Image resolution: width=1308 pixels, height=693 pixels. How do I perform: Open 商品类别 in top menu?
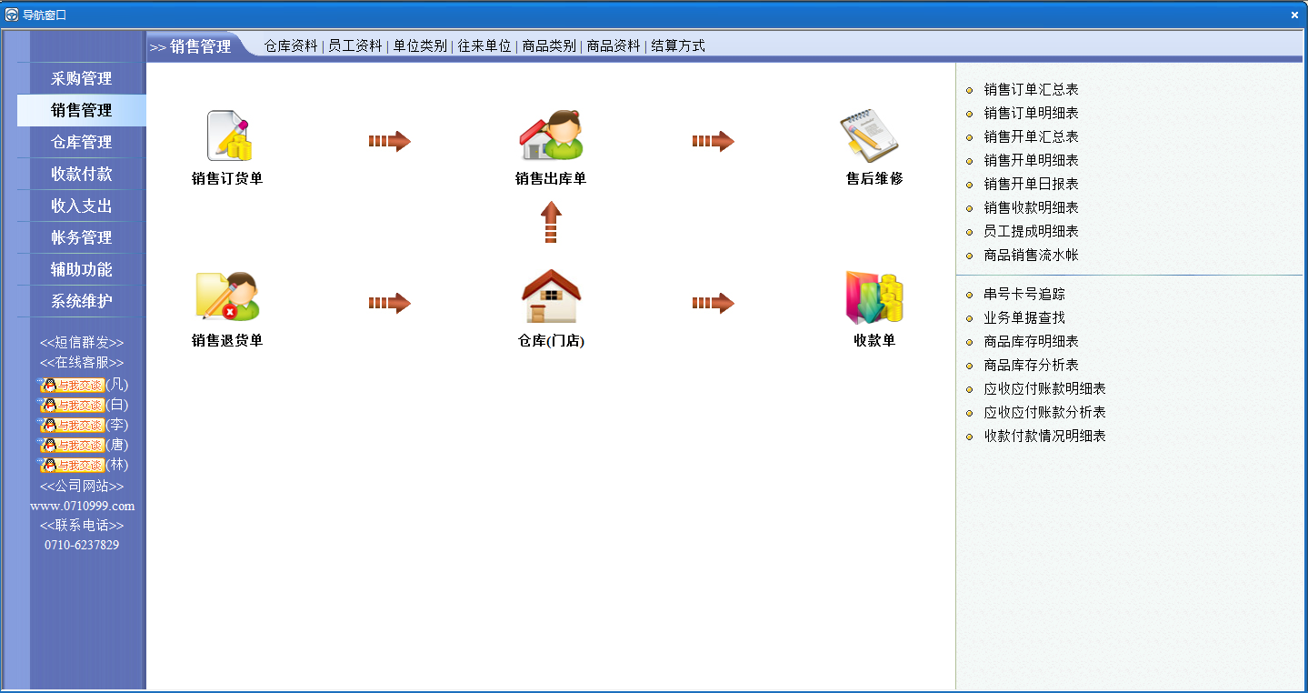(549, 45)
